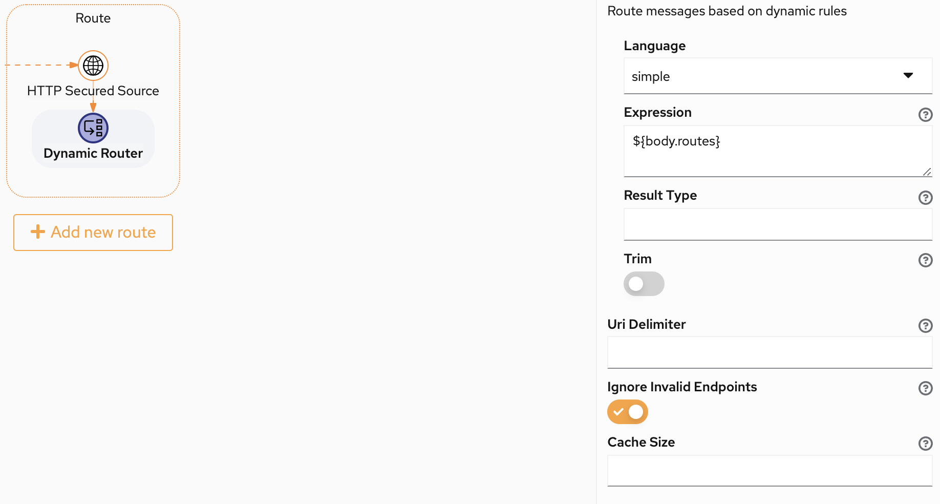Click the plus icon in Add new route
This screenshot has height=504, width=940.
point(37,232)
